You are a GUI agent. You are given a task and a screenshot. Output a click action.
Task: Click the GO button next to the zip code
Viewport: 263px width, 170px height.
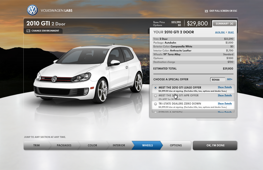pyautogui.click(x=230, y=79)
